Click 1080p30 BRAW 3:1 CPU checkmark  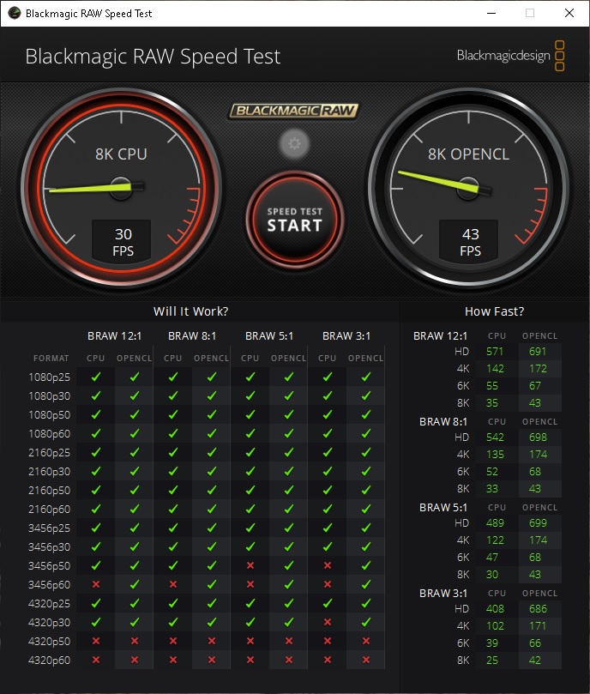click(x=328, y=395)
